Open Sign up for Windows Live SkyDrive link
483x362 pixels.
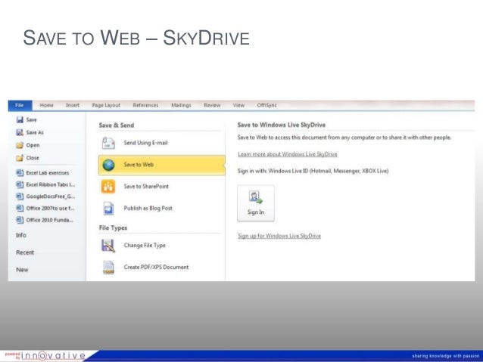[x=279, y=236]
